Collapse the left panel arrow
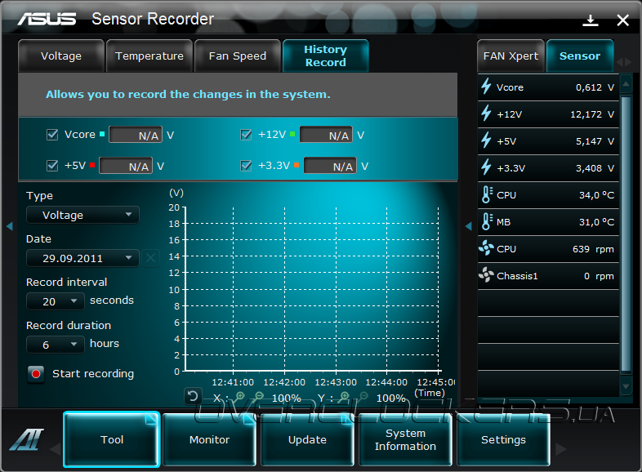The height and width of the screenshot is (472, 642). [10, 226]
